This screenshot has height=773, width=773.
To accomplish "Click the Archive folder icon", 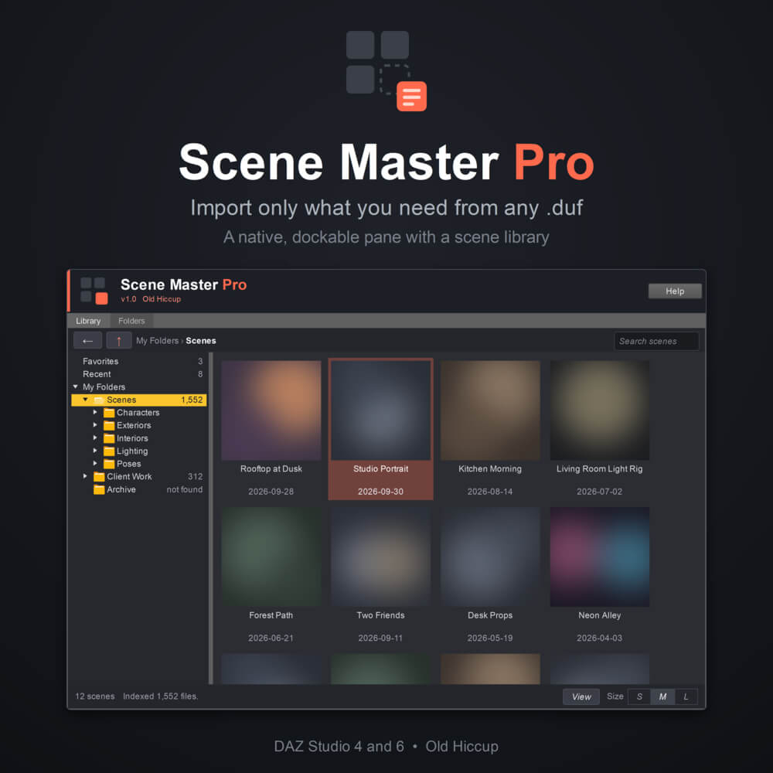I will (x=99, y=489).
